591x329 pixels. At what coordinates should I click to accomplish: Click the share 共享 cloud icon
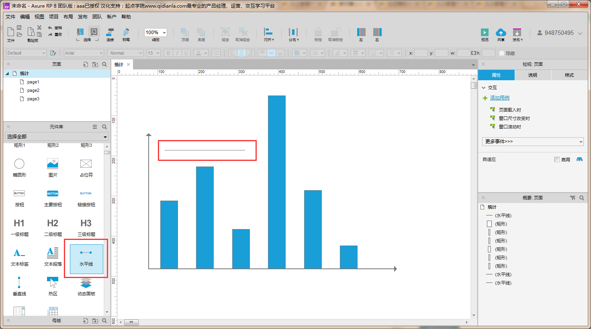pos(501,32)
